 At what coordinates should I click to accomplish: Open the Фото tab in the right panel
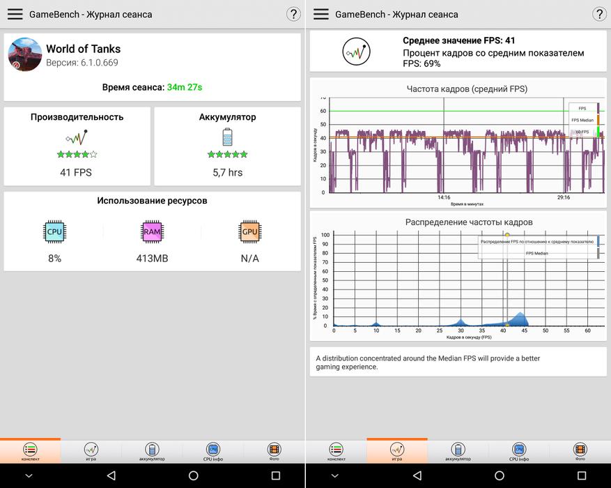click(x=580, y=452)
